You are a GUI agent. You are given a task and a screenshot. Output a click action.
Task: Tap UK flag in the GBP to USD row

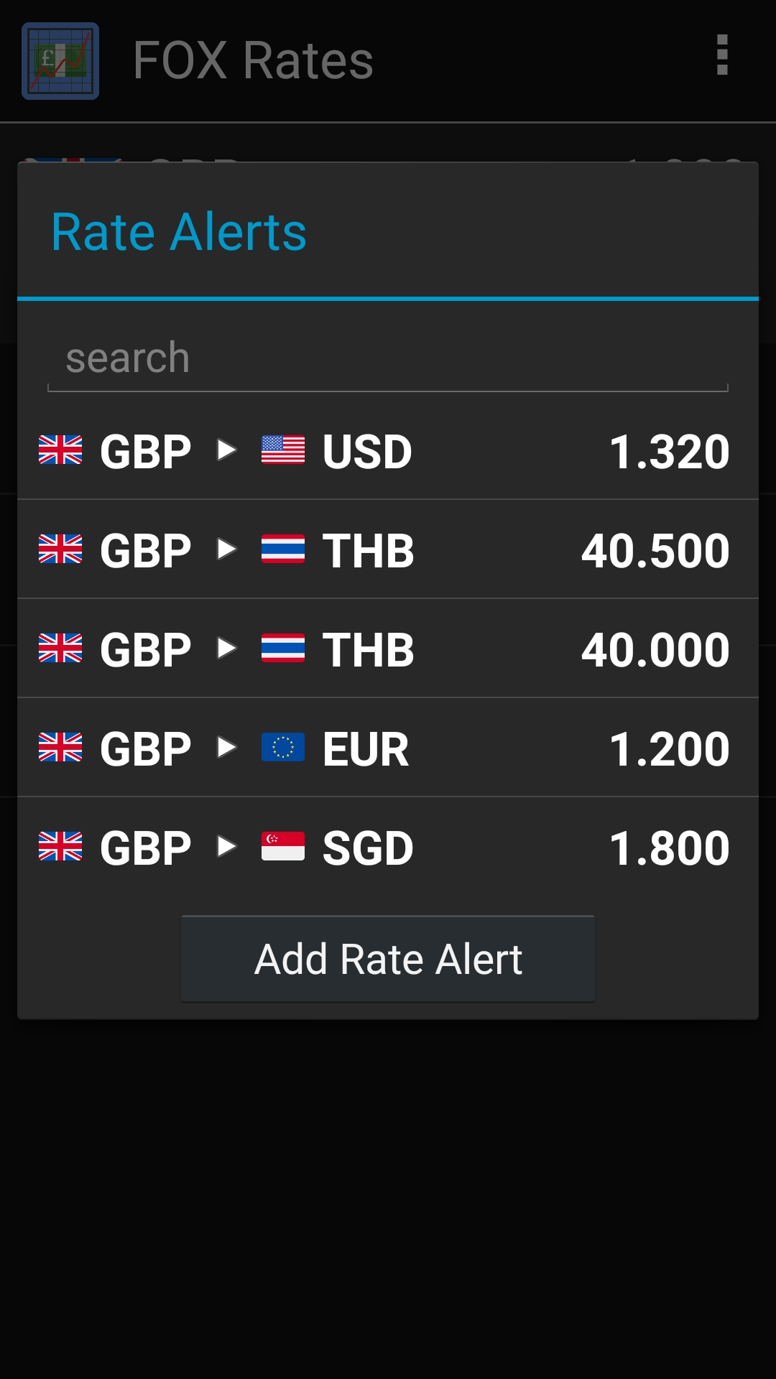[60, 450]
